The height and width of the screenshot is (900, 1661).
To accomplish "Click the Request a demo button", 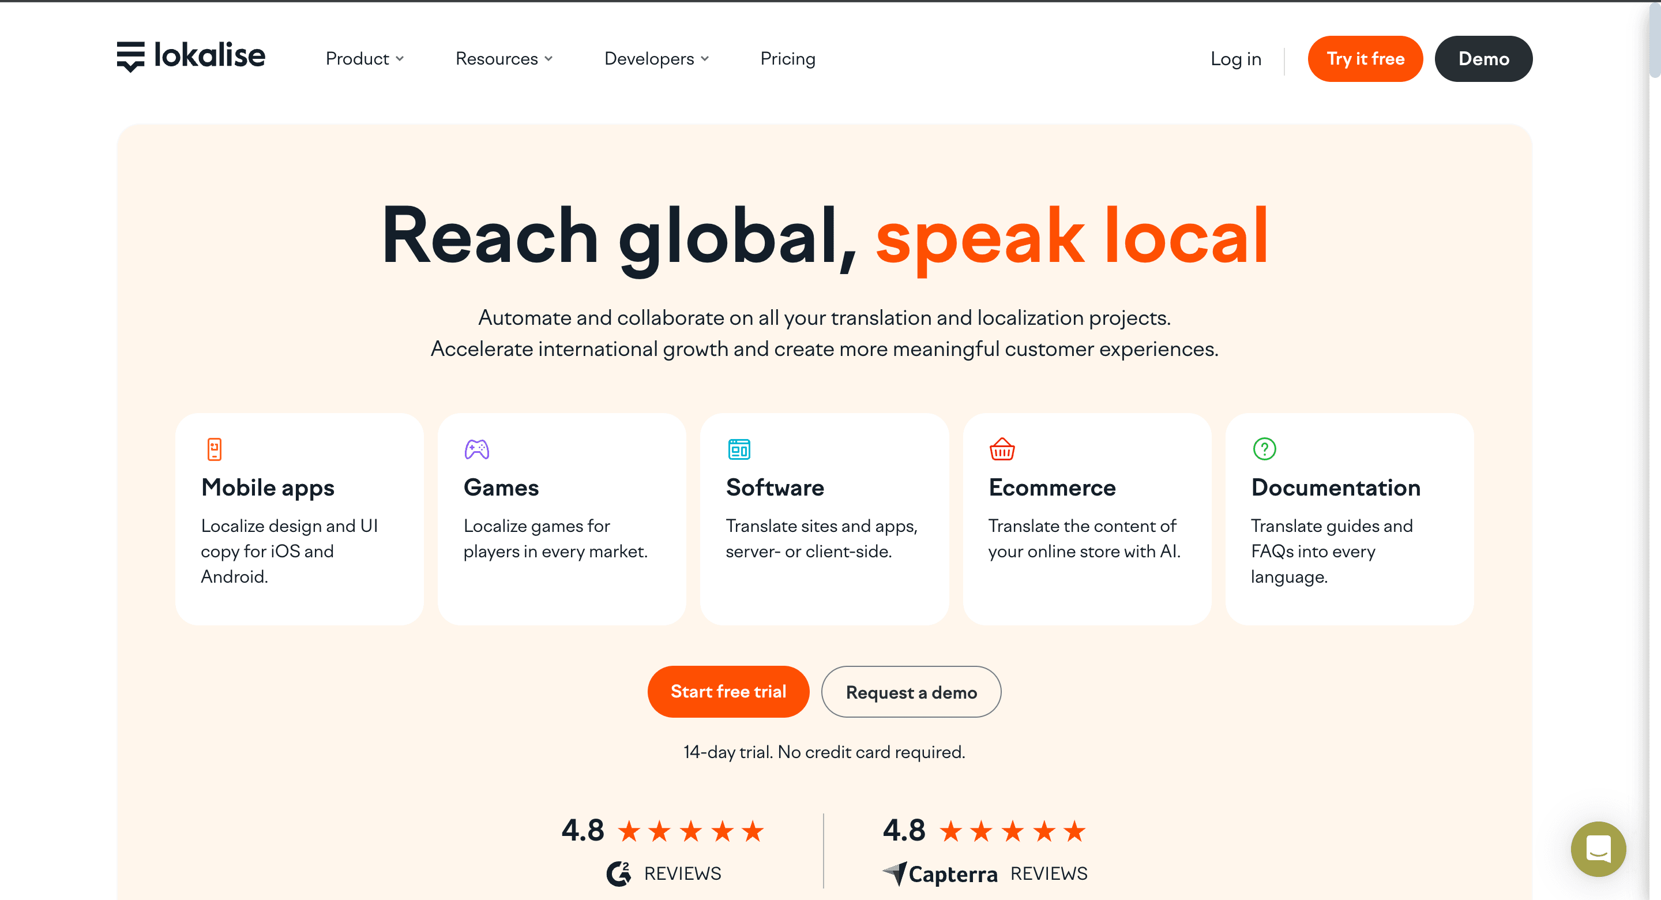I will click(x=911, y=692).
